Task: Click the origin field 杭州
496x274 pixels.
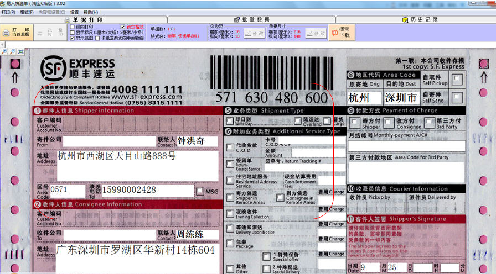Action: [364, 98]
